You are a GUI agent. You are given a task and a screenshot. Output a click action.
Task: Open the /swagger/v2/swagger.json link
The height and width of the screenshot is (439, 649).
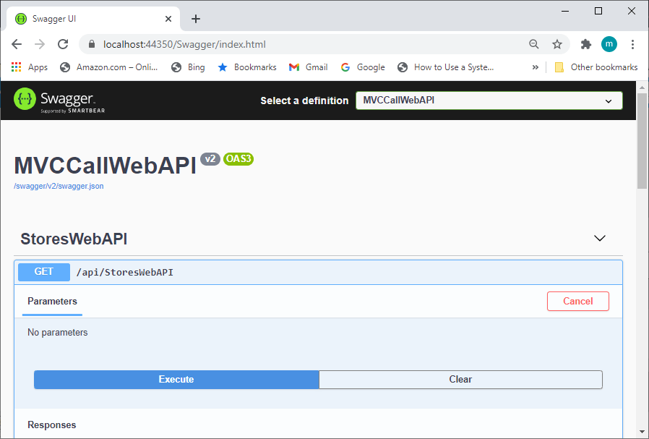59,186
